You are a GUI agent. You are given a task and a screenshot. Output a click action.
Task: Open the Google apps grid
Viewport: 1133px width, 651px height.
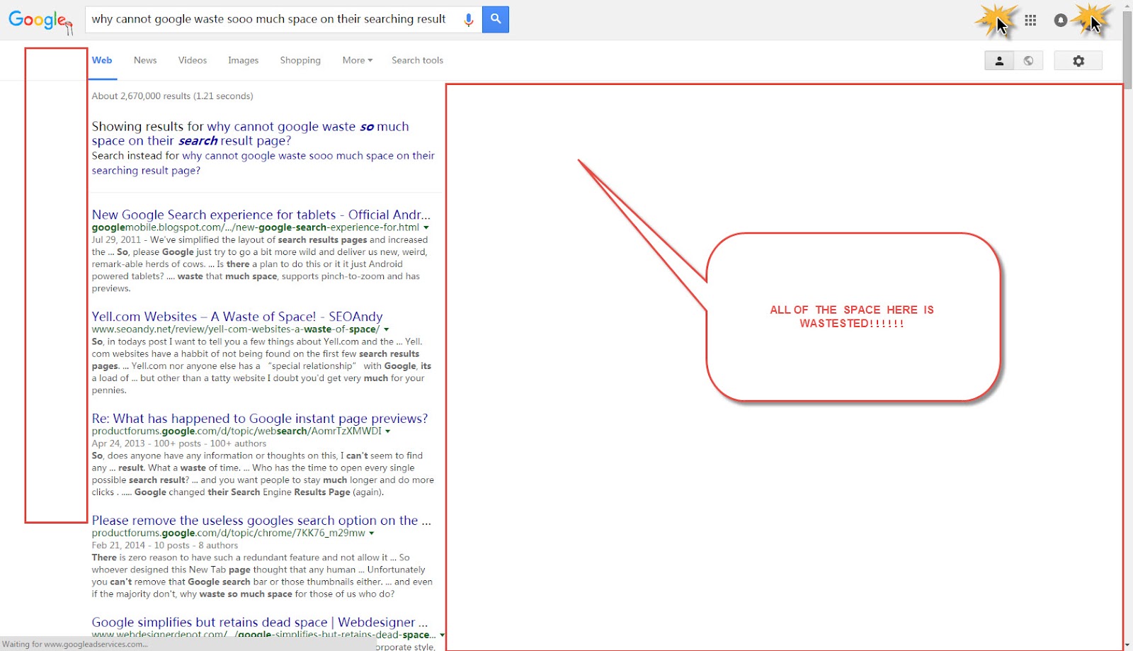[1030, 21]
